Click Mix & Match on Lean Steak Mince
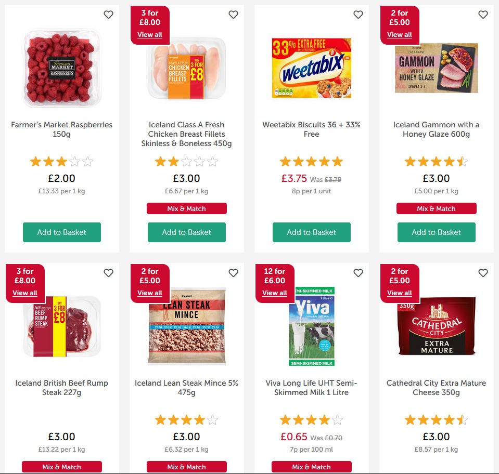 pyautogui.click(x=186, y=467)
